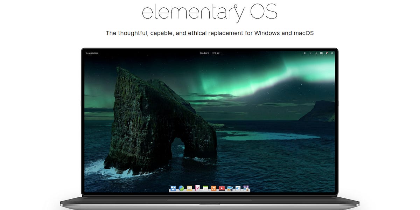This screenshot has width=420, height=210.
Task: Open the date and time indicator
Action: [210, 53]
